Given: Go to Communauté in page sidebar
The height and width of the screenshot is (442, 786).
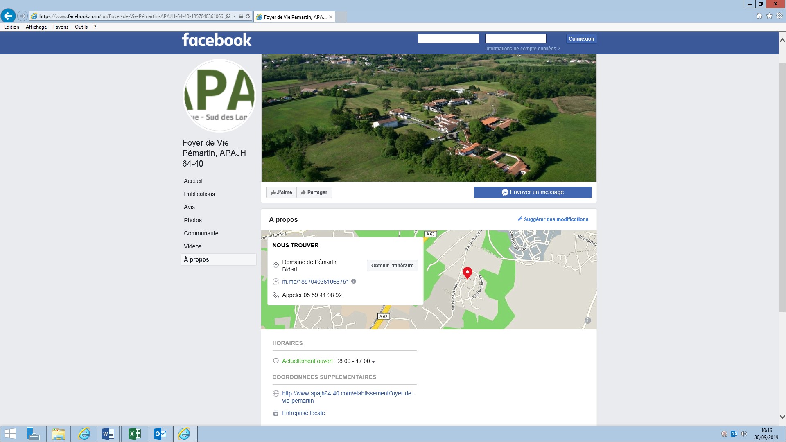Looking at the screenshot, I should [x=201, y=233].
